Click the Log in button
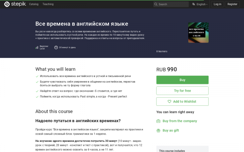 [x=218, y=4]
